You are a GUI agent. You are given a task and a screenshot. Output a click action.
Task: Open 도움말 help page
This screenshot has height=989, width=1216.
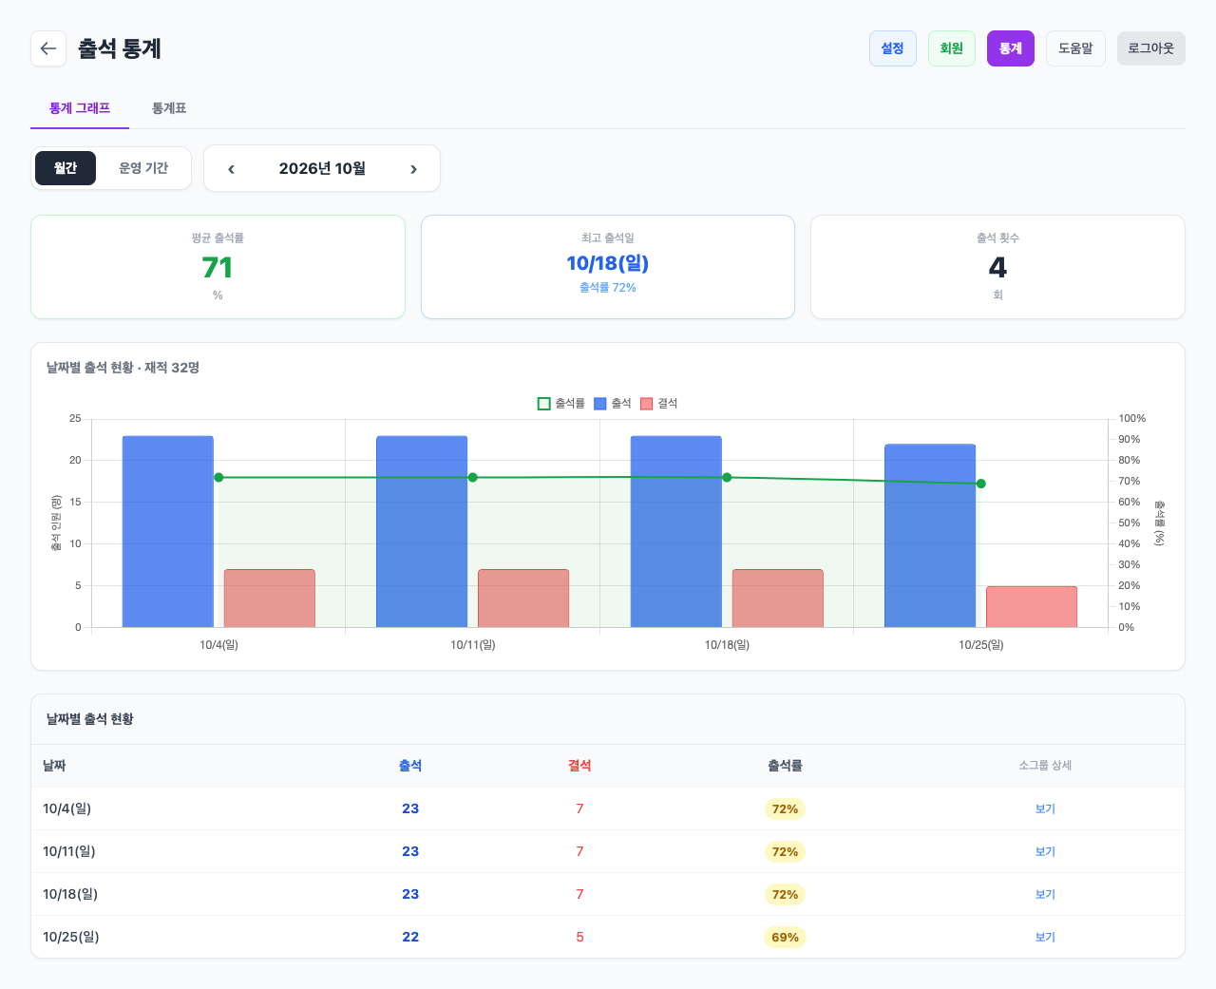1075,48
